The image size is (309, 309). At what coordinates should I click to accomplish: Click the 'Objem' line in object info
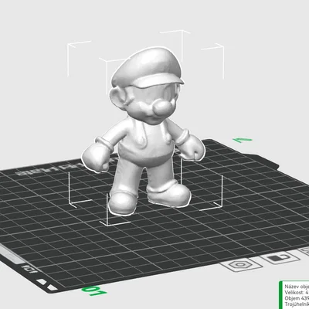[x=297, y=298]
